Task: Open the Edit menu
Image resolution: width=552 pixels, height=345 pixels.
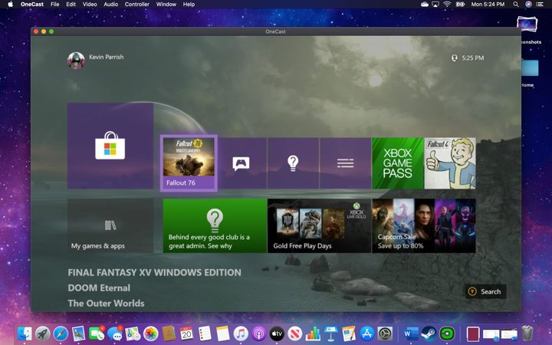Action: (x=71, y=5)
